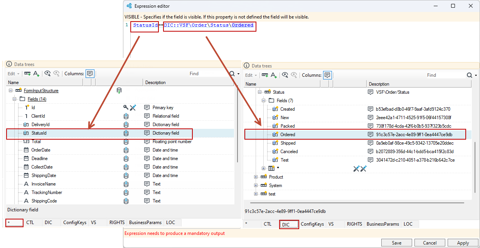The height and width of the screenshot is (248, 480).
Task: Open Edit dropdown in right Data trees panel
Action: coord(251,75)
